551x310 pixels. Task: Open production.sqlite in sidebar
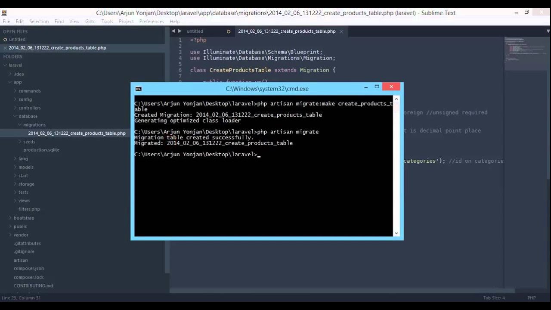click(x=41, y=150)
